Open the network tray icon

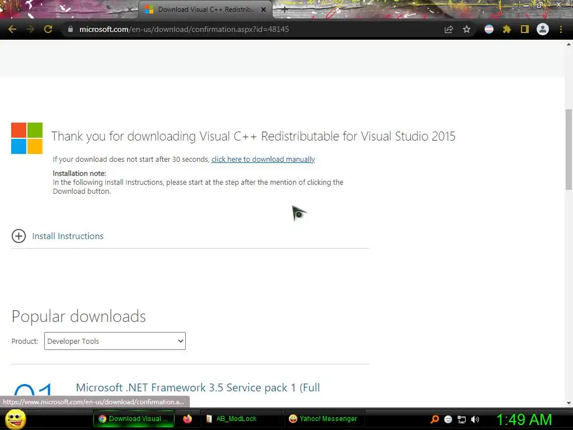point(462,419)
